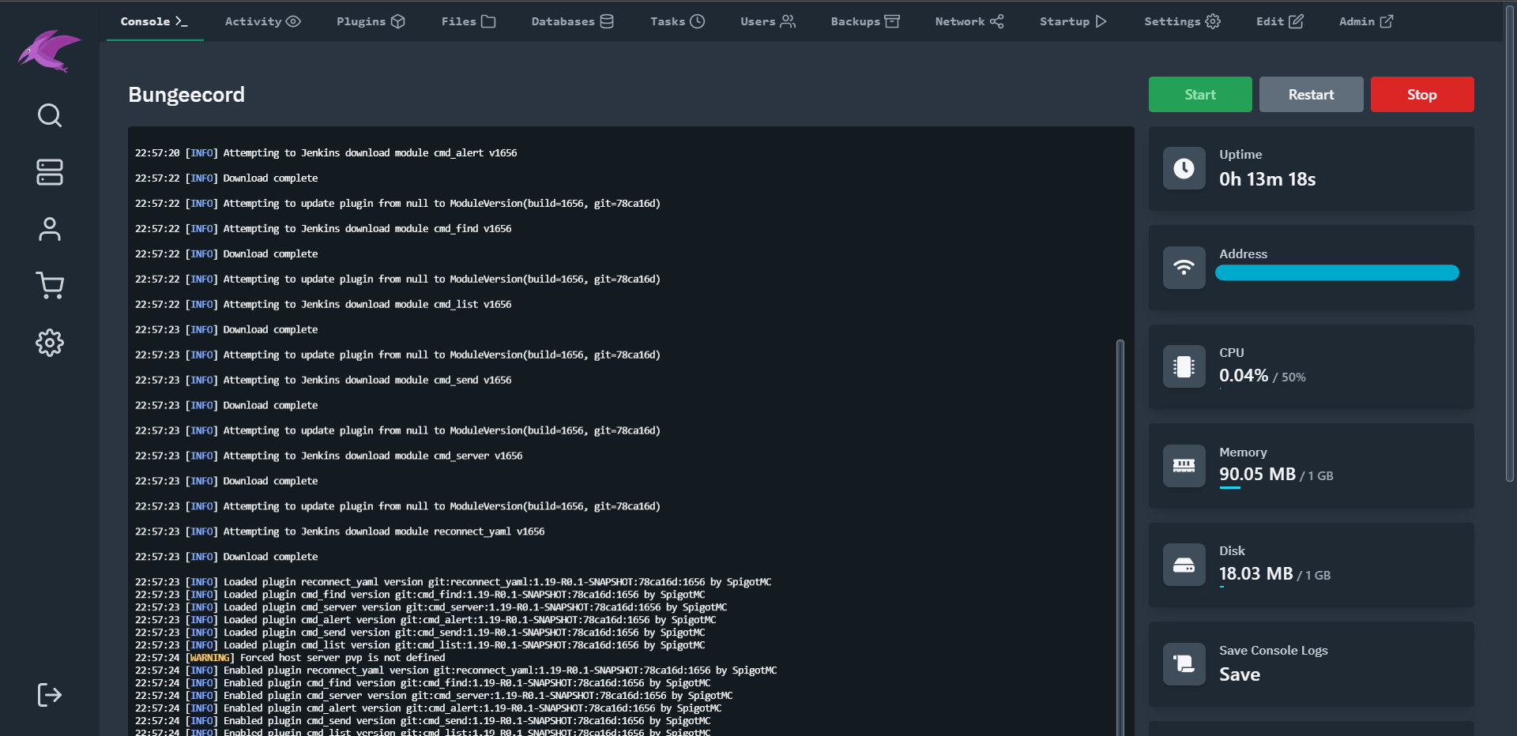Image resolution: width=1517 pixels, height=736 pixels.
Task: Open your account profile from the sidebar
Action: [49, 229]
